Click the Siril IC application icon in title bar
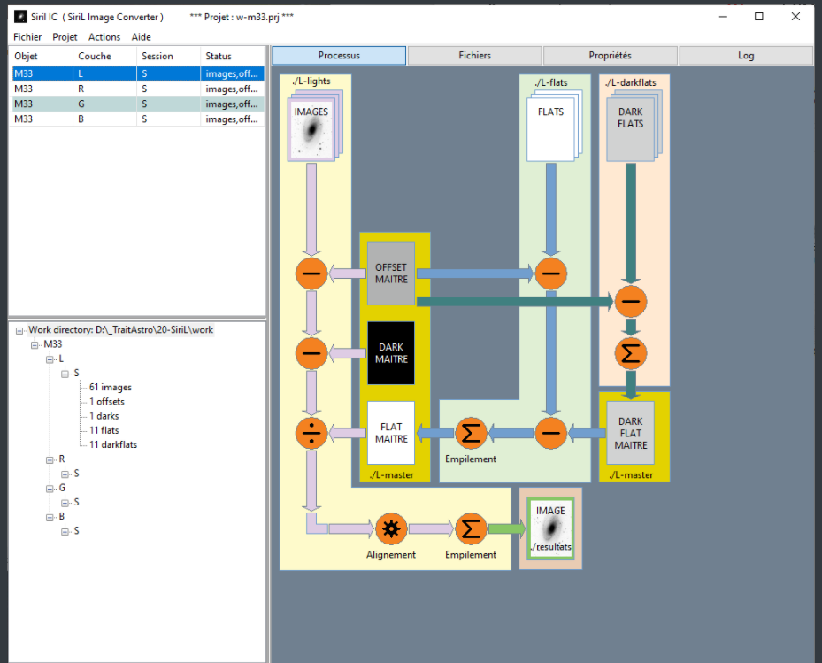This screenshot has height=663, width=822. tap(20, 17)
